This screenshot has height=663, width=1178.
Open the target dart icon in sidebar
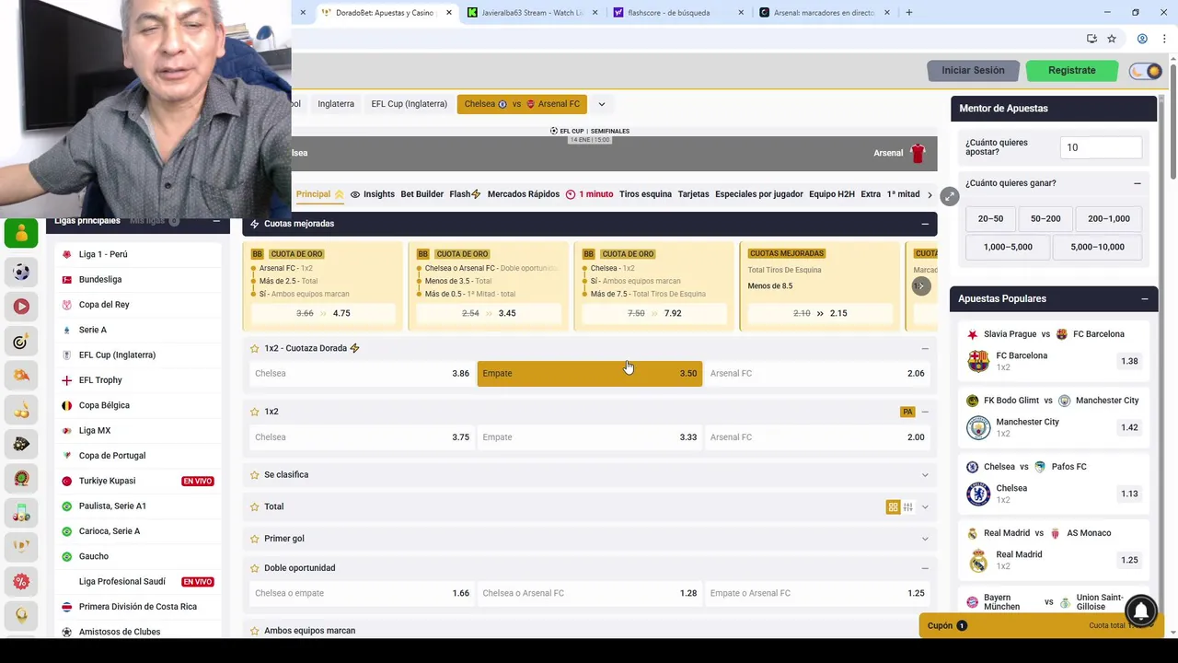tap(21, 342)
